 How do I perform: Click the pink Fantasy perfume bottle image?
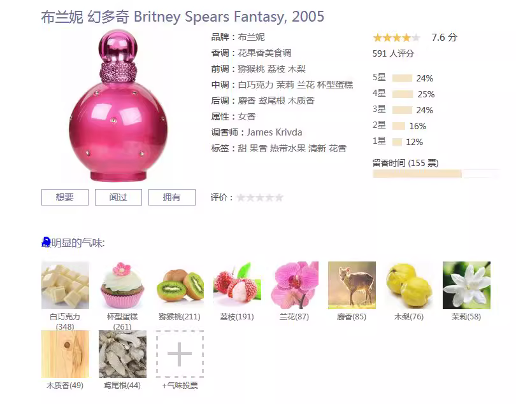pos(118,106)
